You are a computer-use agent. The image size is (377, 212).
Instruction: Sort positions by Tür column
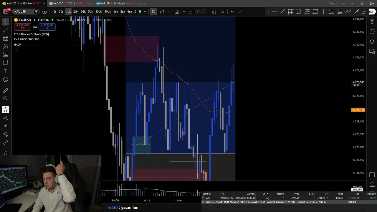(264, 194)
